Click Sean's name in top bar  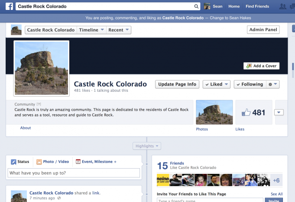click(217, 6)
